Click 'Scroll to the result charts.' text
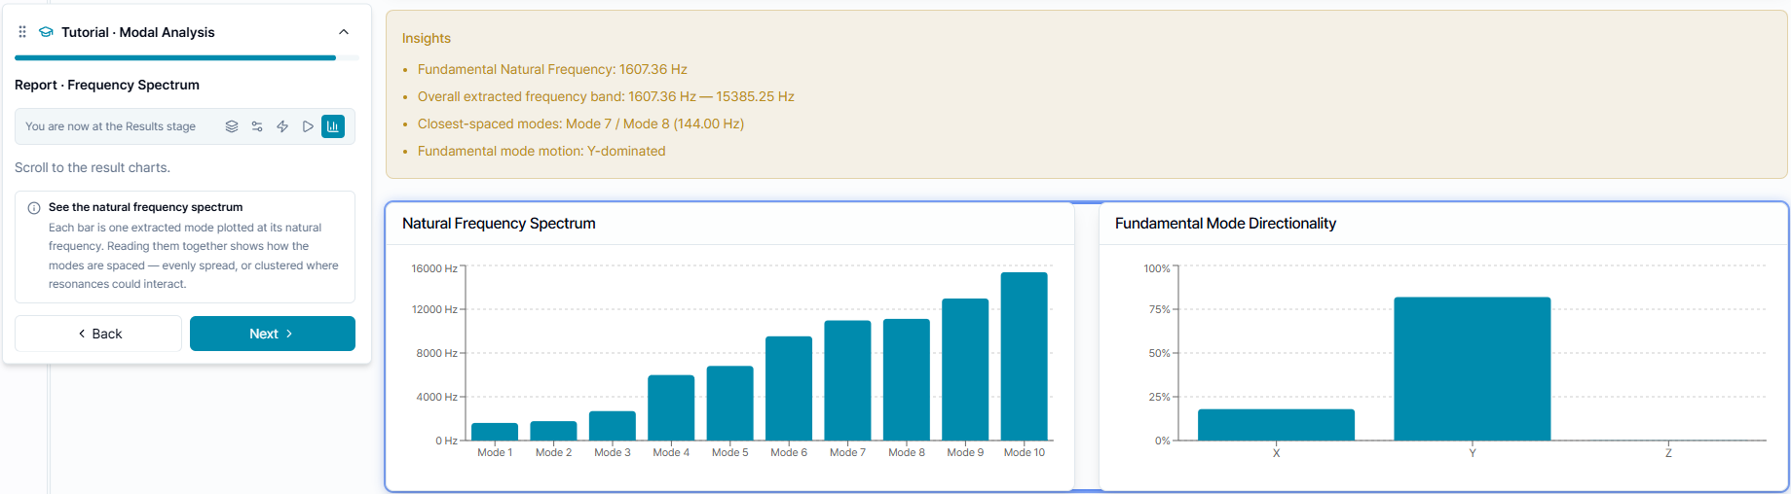The image size is (1791, 494). click(x=93, y=167)
